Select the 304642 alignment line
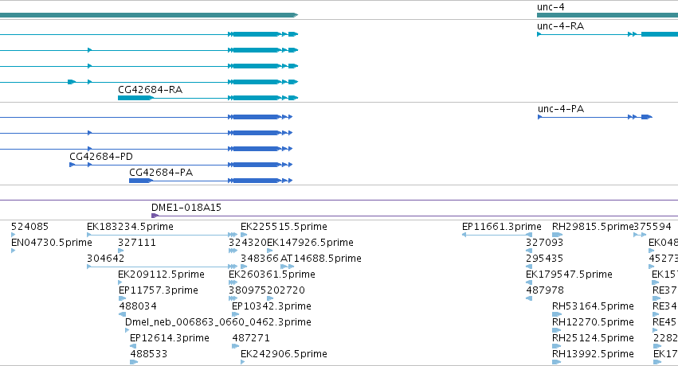Screen dimensions: 678x366 point(163,267)
